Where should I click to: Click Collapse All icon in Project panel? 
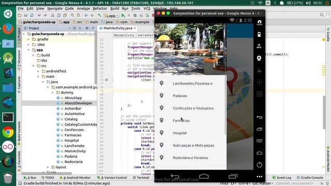80,28
